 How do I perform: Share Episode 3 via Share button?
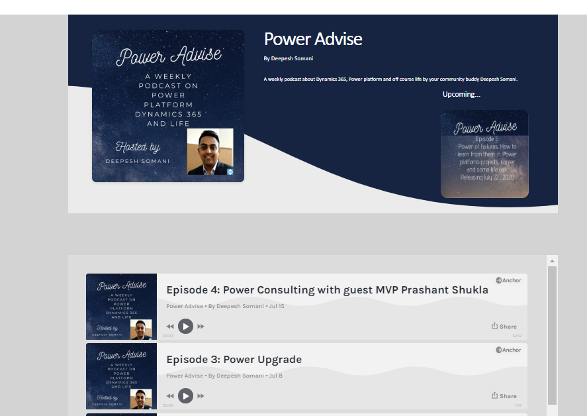[504, 396]
